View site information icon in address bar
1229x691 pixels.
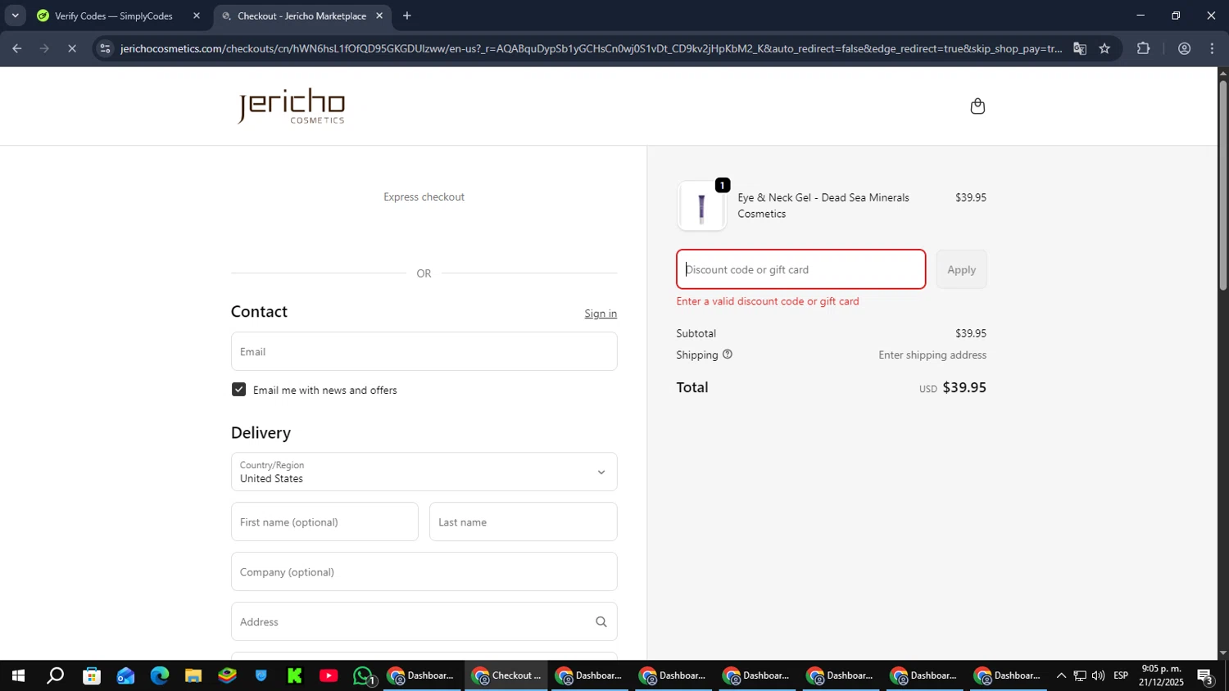(104, 48)
